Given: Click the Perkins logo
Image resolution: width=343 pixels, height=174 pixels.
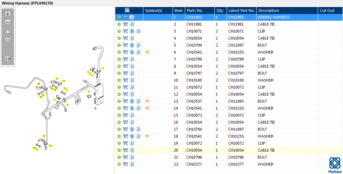Looking at the screenshot, I should pos(335,165).
